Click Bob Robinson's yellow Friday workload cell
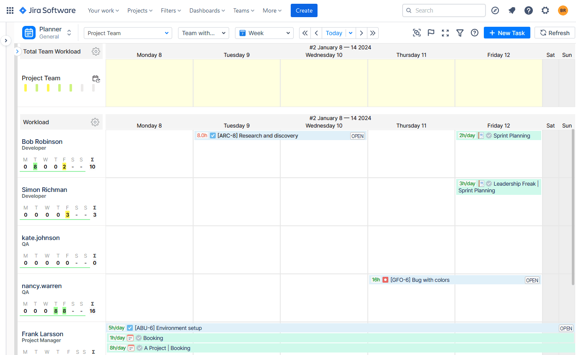The width and height of the screenshot is (576, 355). point(64,166)
